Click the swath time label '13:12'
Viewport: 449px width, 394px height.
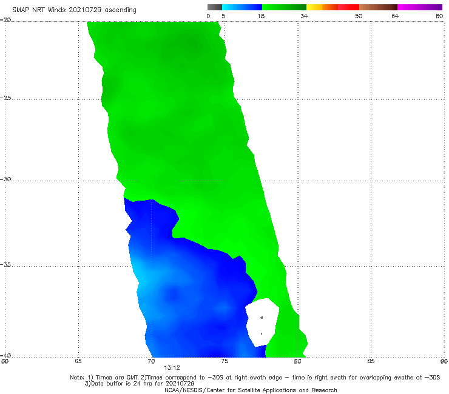pyautogui.click(x=172, y=368)
